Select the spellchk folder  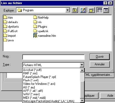(x=41, y=31)
